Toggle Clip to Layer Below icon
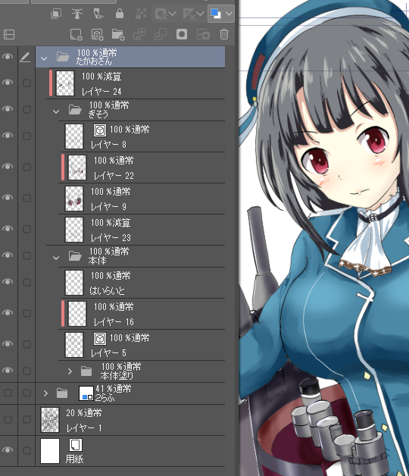Screen dimensions: 409x476 (56, 14)
